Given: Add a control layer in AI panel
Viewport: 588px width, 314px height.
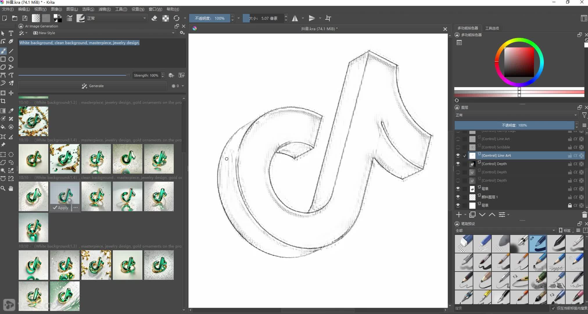Looking at the screenshot, I should 171,75.
